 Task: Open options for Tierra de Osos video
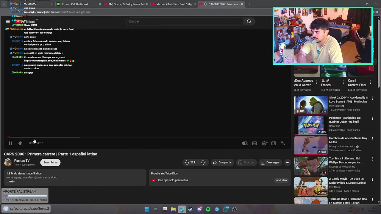pos(372,199)
